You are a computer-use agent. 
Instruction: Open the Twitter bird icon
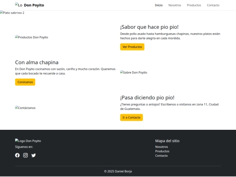(34, 155)
